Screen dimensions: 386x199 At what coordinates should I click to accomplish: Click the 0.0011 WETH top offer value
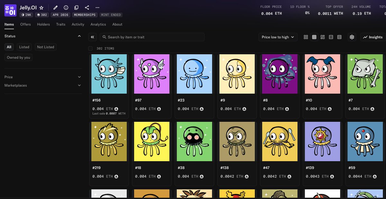pos(330,13)
